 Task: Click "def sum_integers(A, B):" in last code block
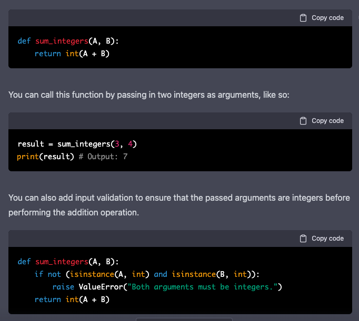(x=68, y=262)
